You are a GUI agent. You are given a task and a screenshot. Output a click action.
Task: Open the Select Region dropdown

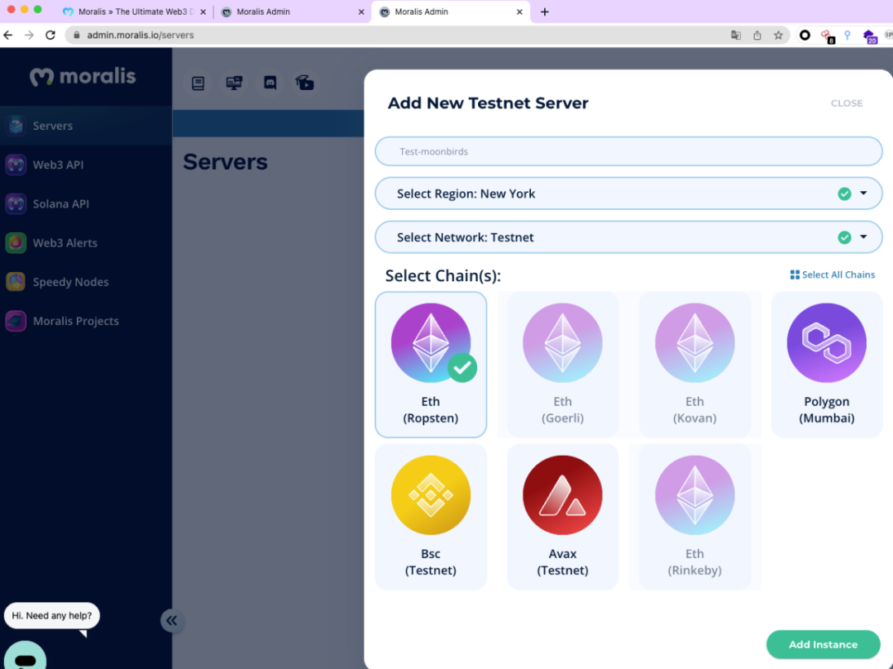point(628,194)
